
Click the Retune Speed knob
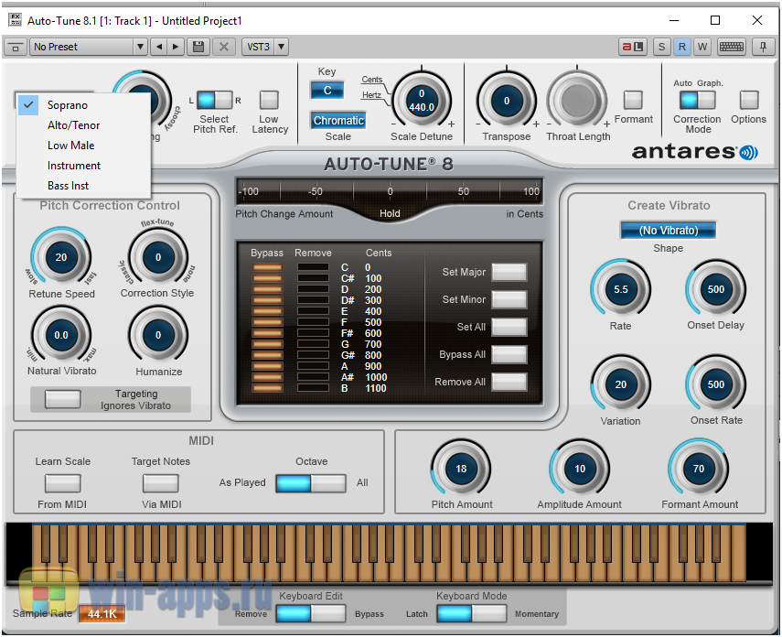tap(61, 257)
